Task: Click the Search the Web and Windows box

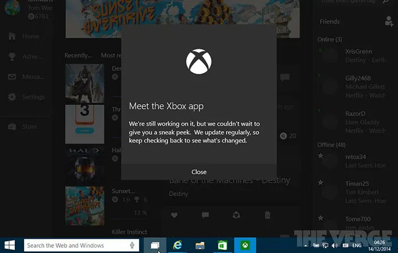Action: 81,246
